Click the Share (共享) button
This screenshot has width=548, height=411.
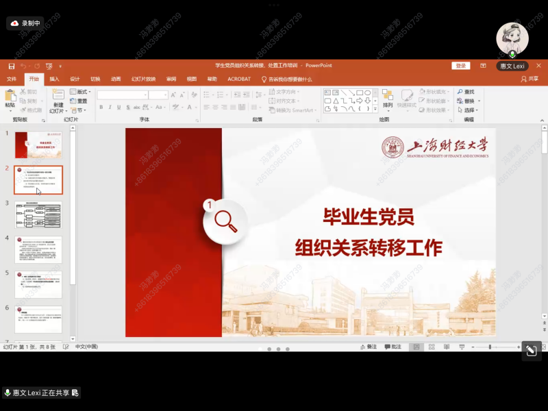pyautogui.click(x=530, y=79)
